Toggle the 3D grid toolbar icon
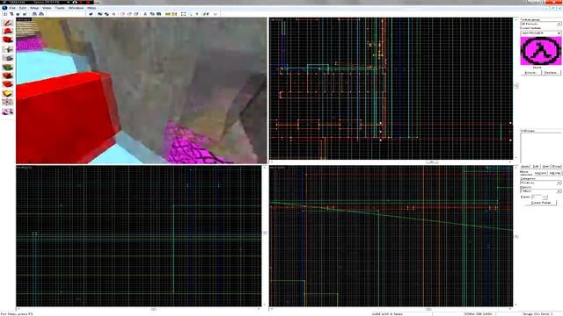The image size is (563, 316). [x=11, y=14]
